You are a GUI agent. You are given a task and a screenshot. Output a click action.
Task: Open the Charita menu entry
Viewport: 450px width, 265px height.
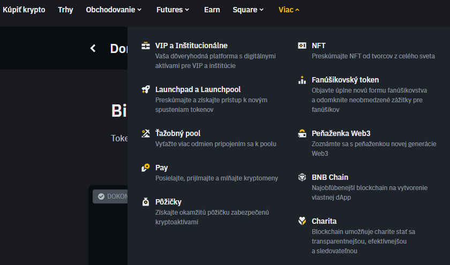pyautogui.click(x=324, y=221)
